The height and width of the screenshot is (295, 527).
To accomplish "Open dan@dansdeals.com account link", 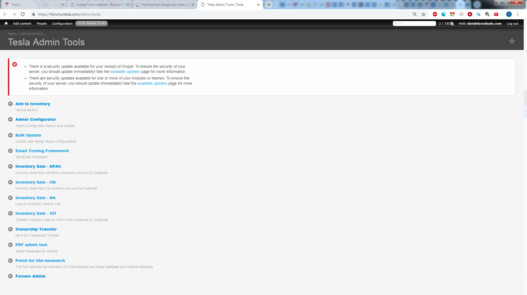I will [x=484, y=23].
